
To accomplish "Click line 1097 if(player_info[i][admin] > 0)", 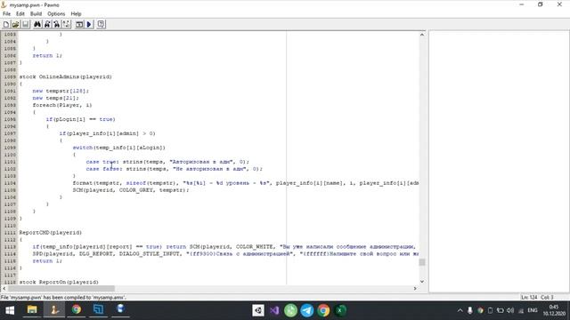I will pyautogui.click(x=107, y=133).
